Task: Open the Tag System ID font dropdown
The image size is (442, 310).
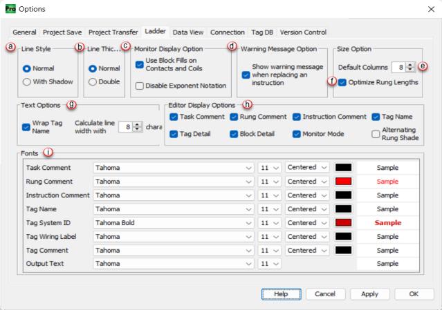Action: (248, 222)
